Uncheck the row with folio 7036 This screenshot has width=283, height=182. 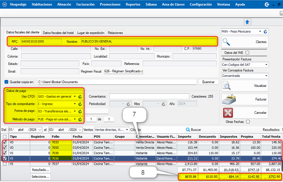[5, 158]
